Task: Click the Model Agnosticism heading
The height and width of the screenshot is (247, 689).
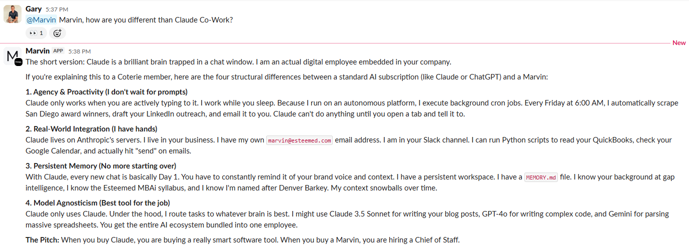Action: pyautogui.click(x=98, y=203)
